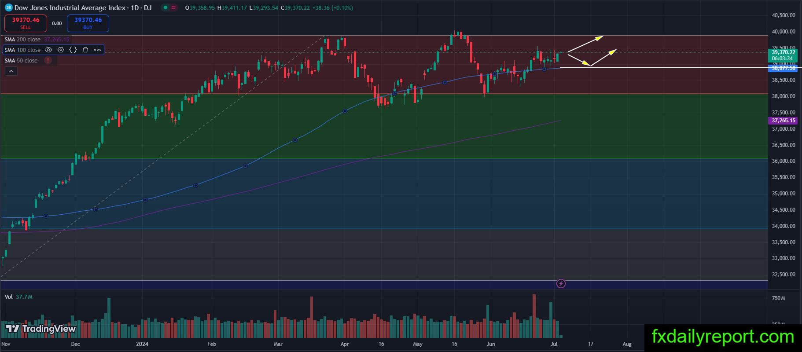Click the Jul label on the time axis
Viewport: 802px width, 352px height.
pos(554,344)
